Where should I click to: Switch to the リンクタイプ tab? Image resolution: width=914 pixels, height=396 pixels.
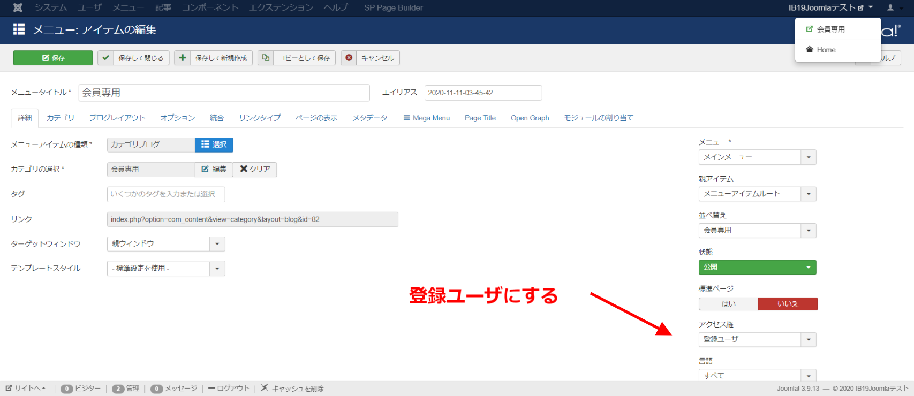(x=260, y=118)
